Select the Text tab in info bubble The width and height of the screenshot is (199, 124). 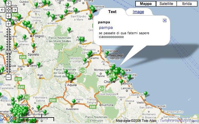coord(112,12)
